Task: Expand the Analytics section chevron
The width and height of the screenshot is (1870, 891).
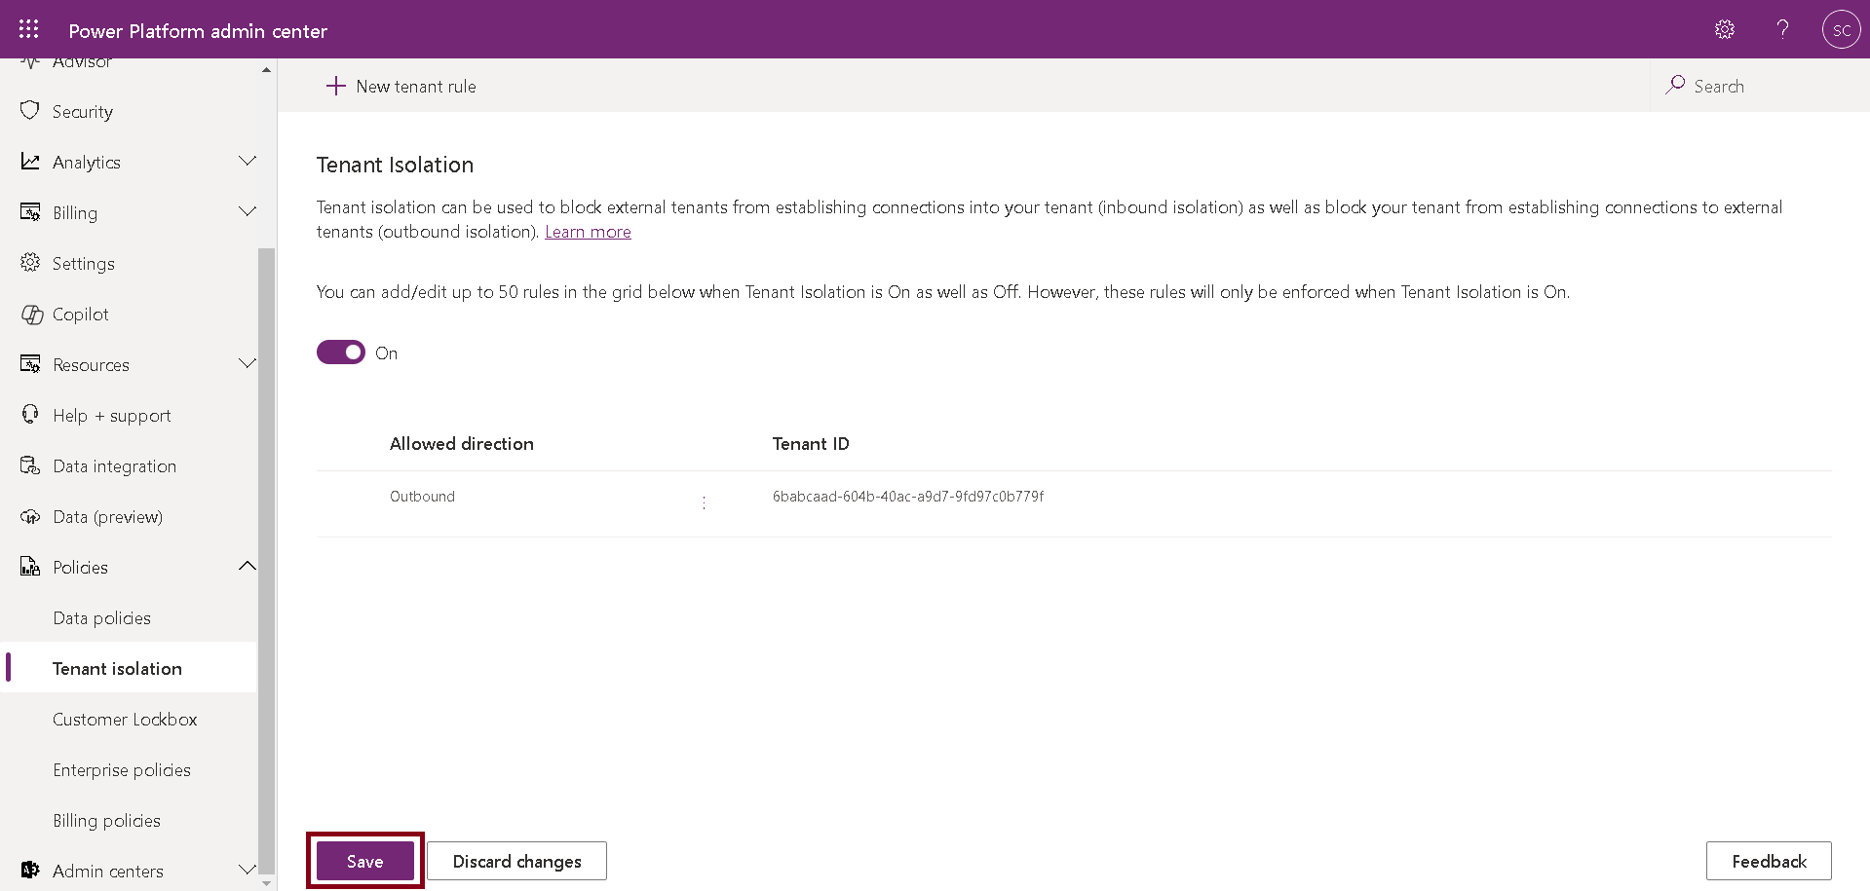Action: click(248, 161)
